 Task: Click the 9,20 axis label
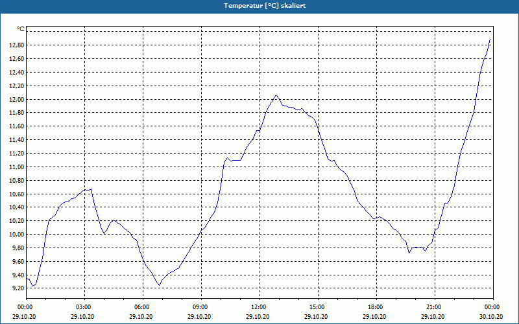(19, 288)
